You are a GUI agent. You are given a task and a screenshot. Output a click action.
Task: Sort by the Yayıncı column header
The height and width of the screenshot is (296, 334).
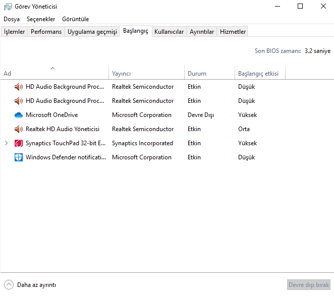coord(146,74)
